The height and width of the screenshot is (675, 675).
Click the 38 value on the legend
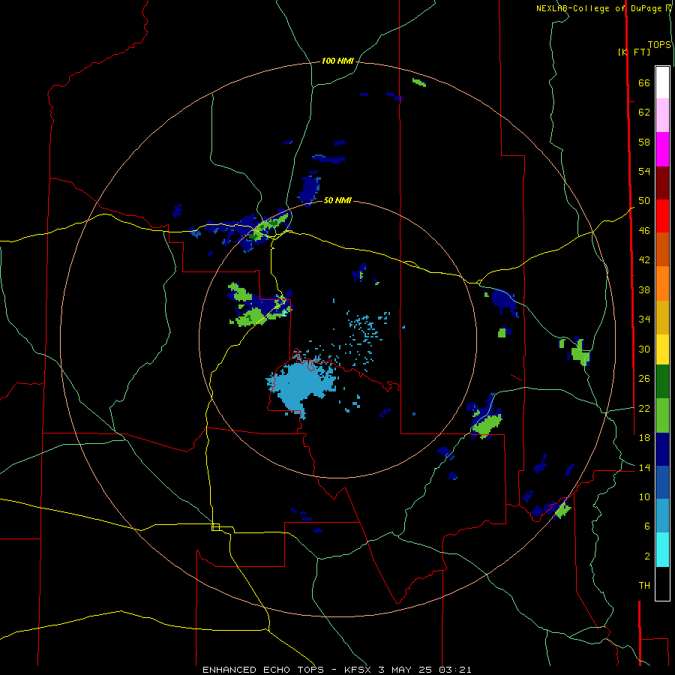point(644,289)
